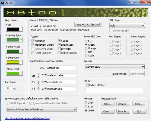Click the 1st avalaunch.xbe field
The width and height of the screenshot is (151, 121).
61,75
